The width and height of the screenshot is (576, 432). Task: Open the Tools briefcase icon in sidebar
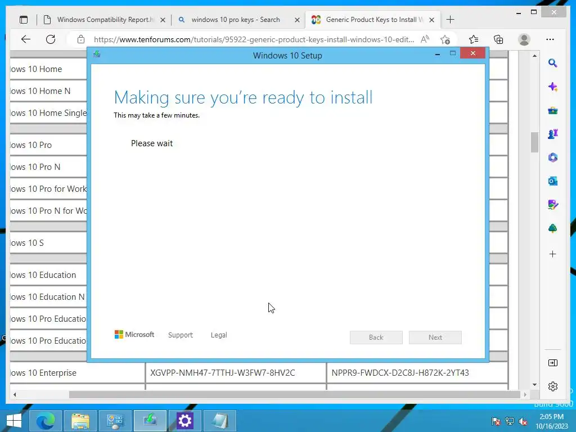[x=553, y=111]
